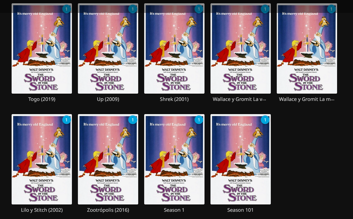Click unplayed count badge on Lilo y Stitch
The width and height of the screenshot is (353, 219).
click(66, 120)
